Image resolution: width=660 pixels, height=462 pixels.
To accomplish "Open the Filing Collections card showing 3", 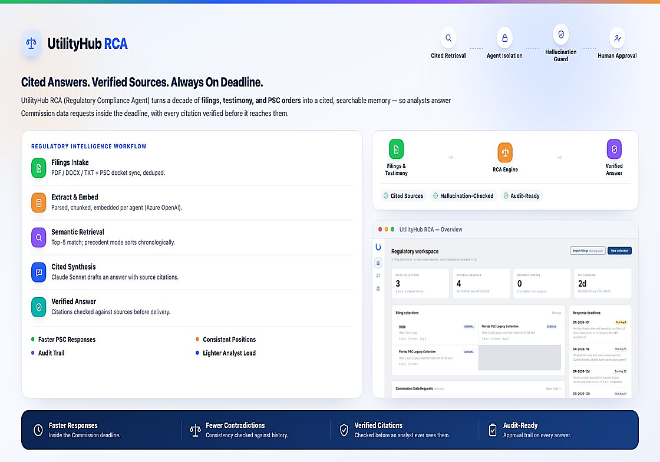I will click(x=420, y=283).
